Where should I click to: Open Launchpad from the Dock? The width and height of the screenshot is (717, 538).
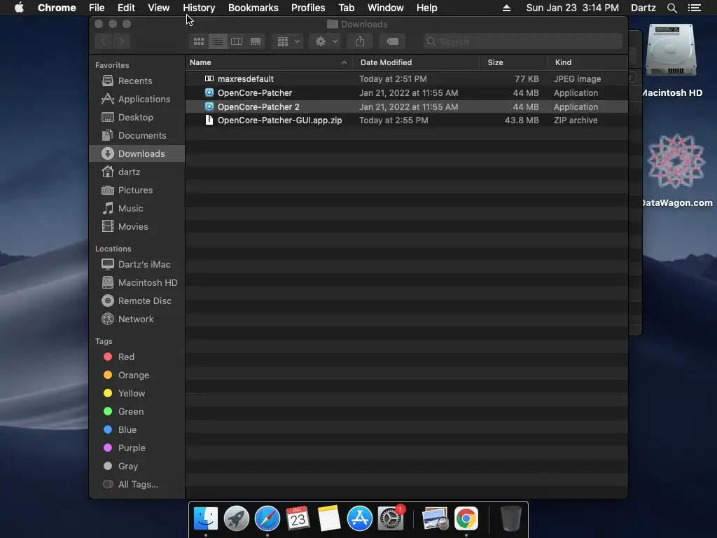tap(237, 519)
